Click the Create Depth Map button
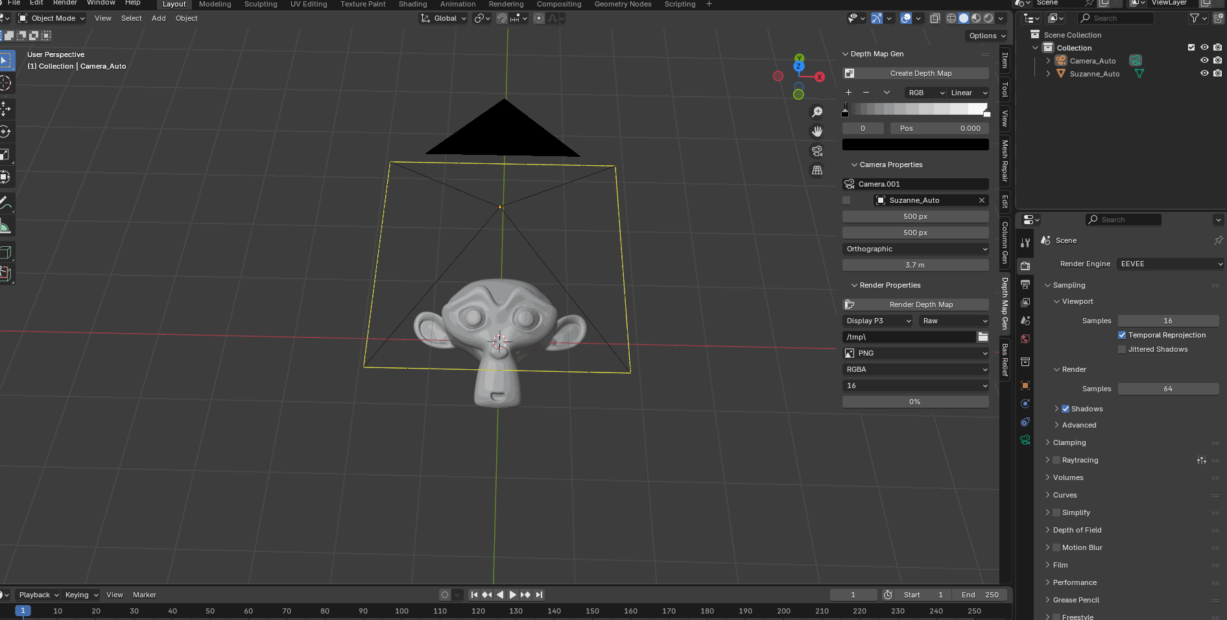The height and width of the screenshot is (620, 1227). tap(916, 73)
